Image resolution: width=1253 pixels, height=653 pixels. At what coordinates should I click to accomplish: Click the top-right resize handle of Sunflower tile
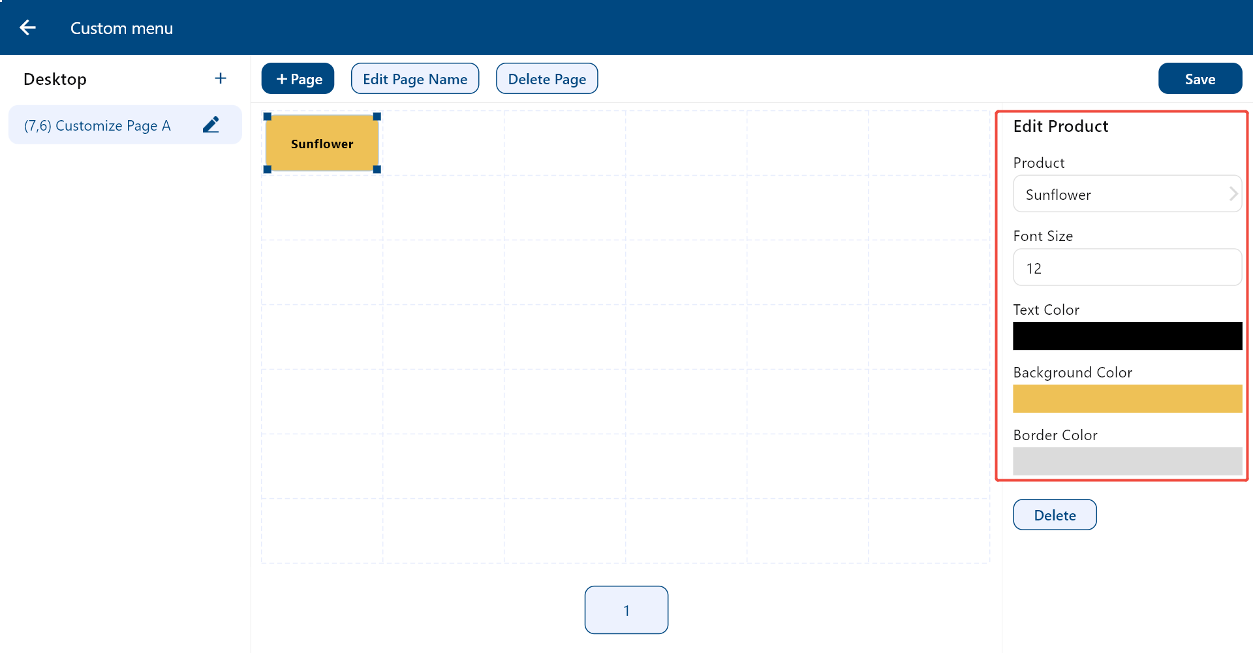pyautogui.click(x=377, y=117)
